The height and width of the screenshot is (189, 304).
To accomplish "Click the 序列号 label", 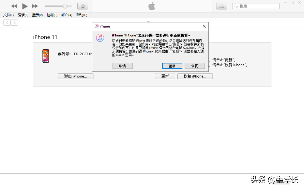I will [x=64, y=54].
